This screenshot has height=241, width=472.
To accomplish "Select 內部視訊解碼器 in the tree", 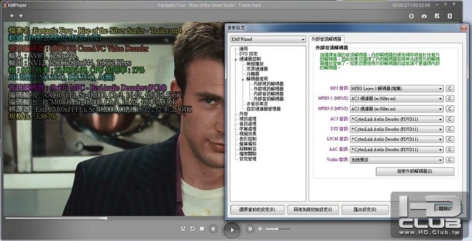I will pos(269,84).
